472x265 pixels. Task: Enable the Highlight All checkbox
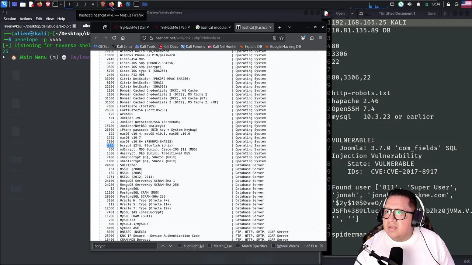[x=180, y=246]
